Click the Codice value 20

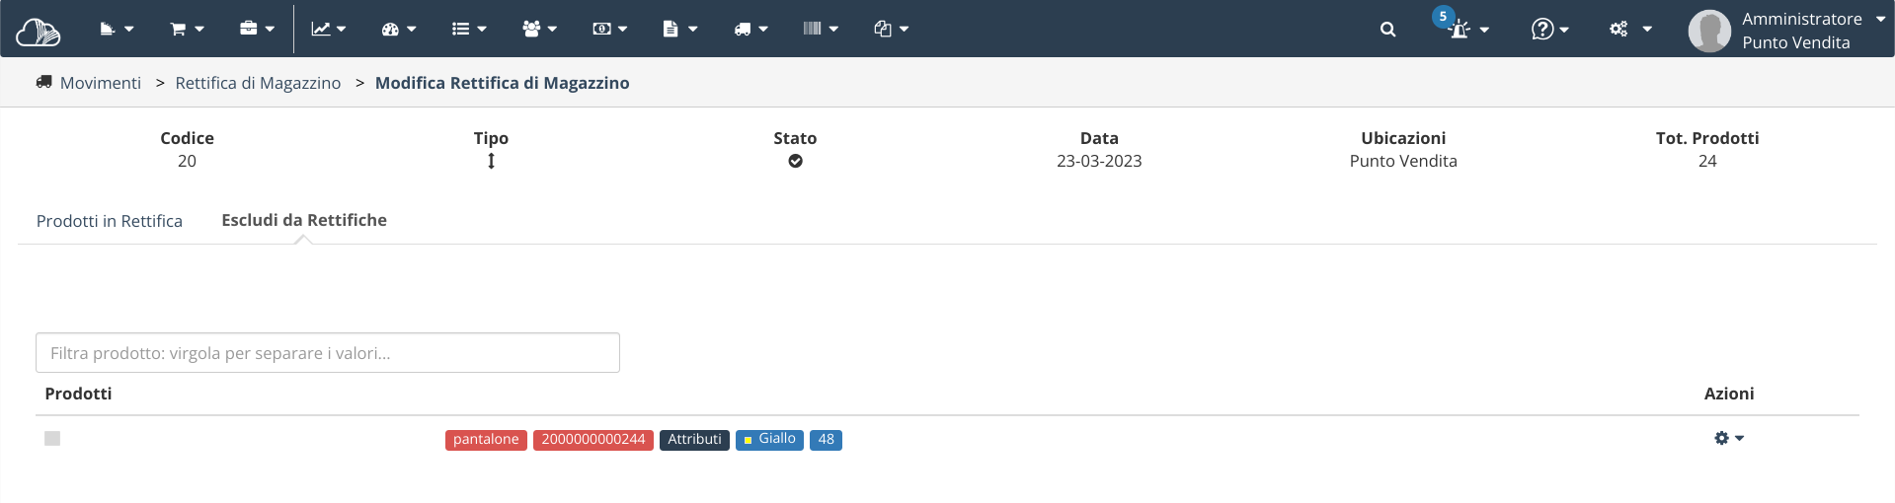tap(187, 161)
